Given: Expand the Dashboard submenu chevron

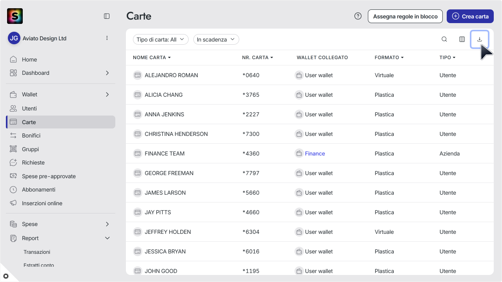Looking at the screenshot, I should 107,73.
